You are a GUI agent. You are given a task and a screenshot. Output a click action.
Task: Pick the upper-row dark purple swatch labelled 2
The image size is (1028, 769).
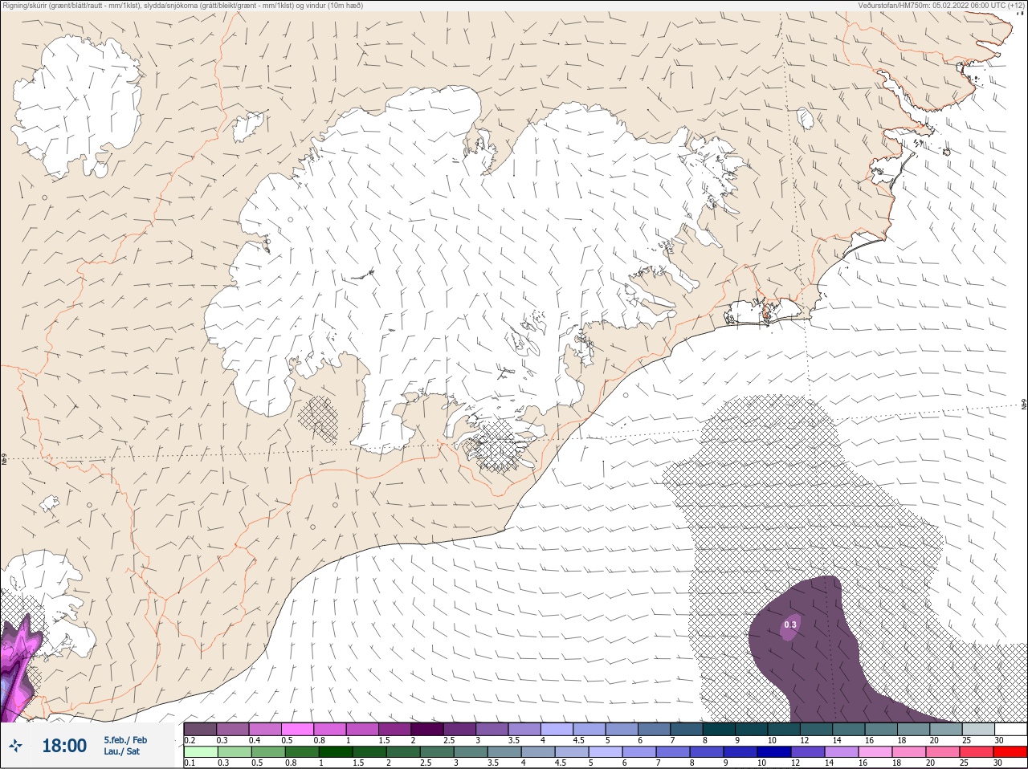click(427, 730)
